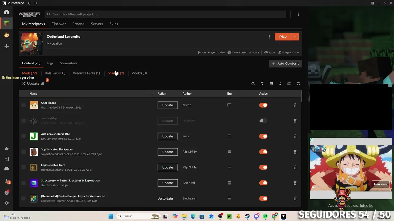Open Steam from the taskbar
The height and width of the screenshot is (221, 394).
coord(247,216)
